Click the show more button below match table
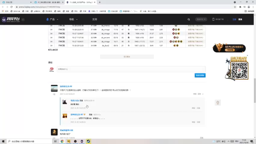This screenshot has width=256, height=144. point(127,57)
